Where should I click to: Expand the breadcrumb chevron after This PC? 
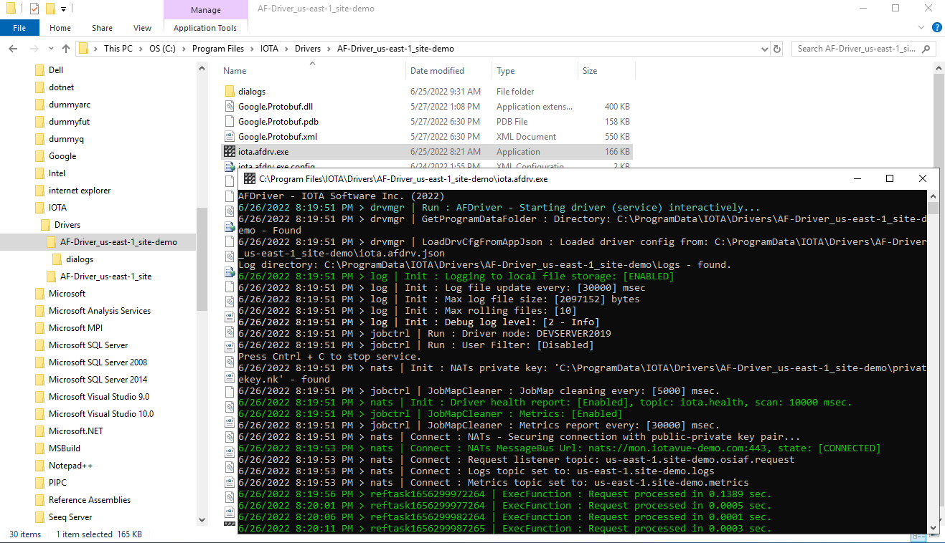click(x=141, y=49)
